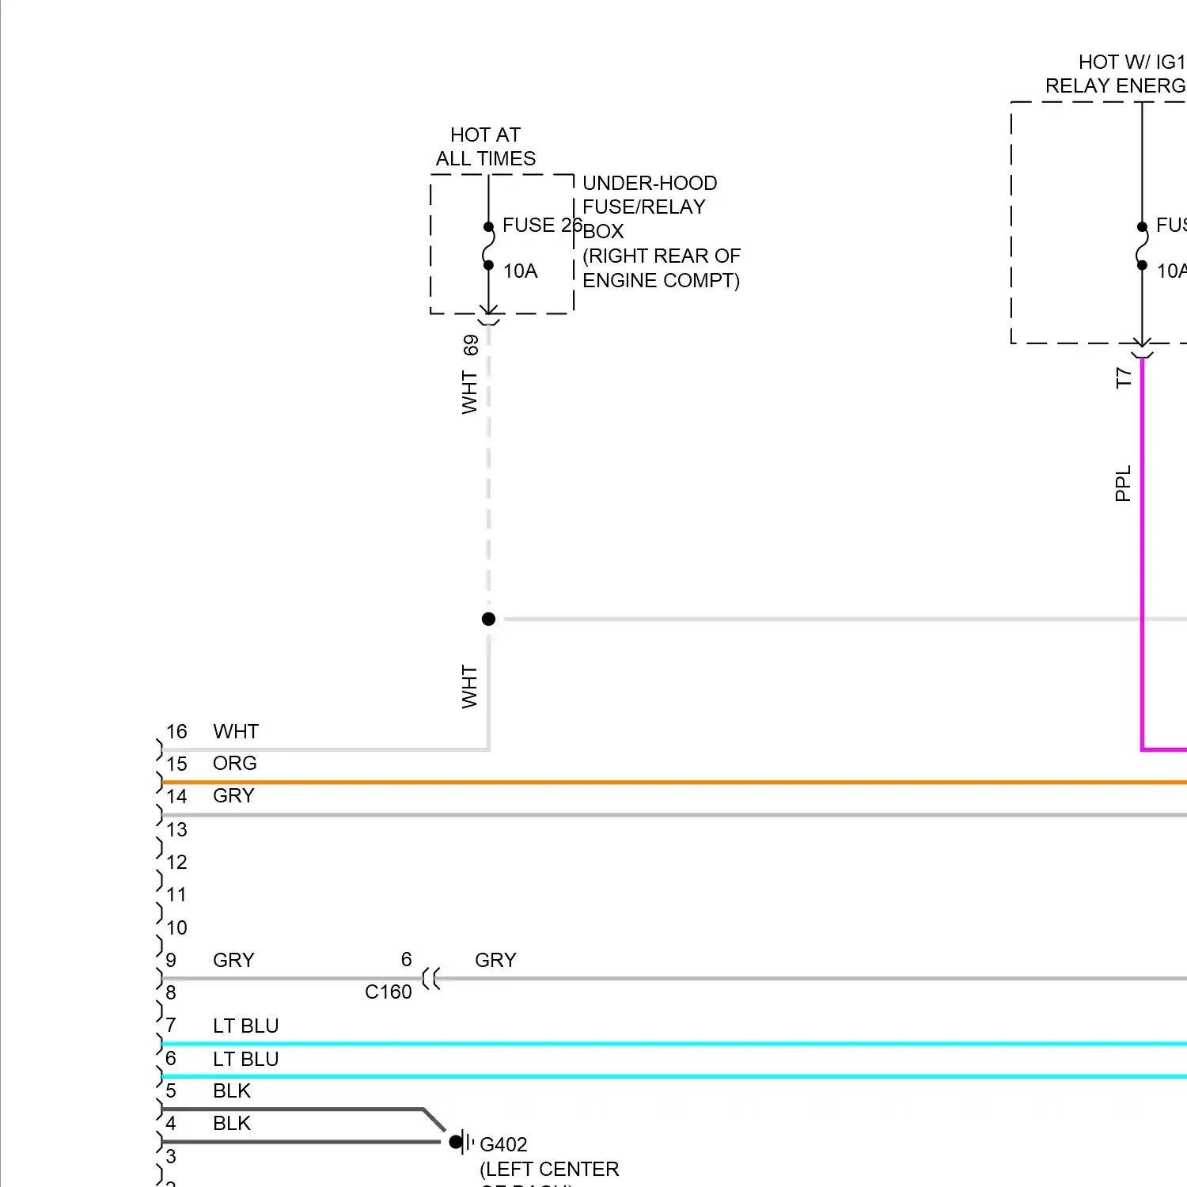The image size is (1187, 1187).
Task: Click the splice dot on the WHT wire
Action: point(488,619)
